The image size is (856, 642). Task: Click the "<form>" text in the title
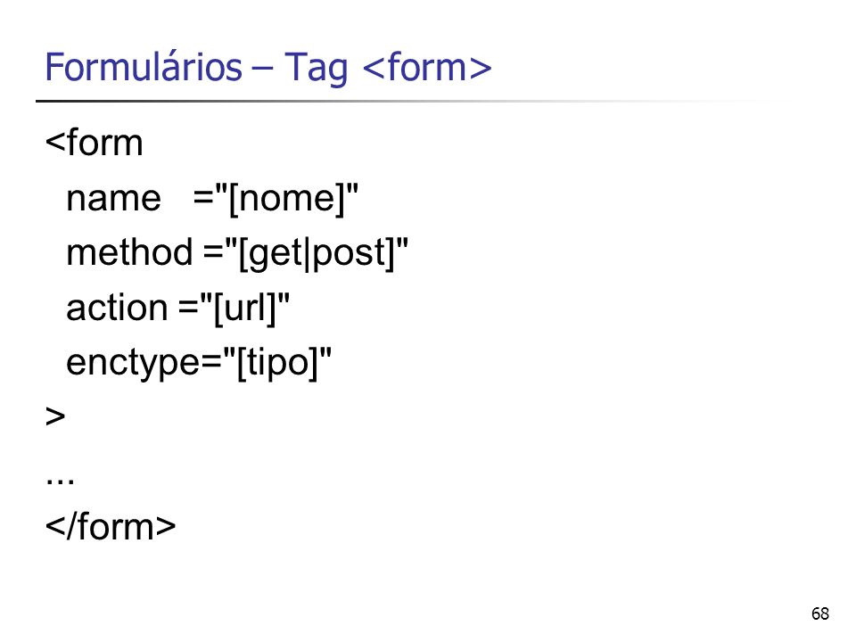(426, 67)
